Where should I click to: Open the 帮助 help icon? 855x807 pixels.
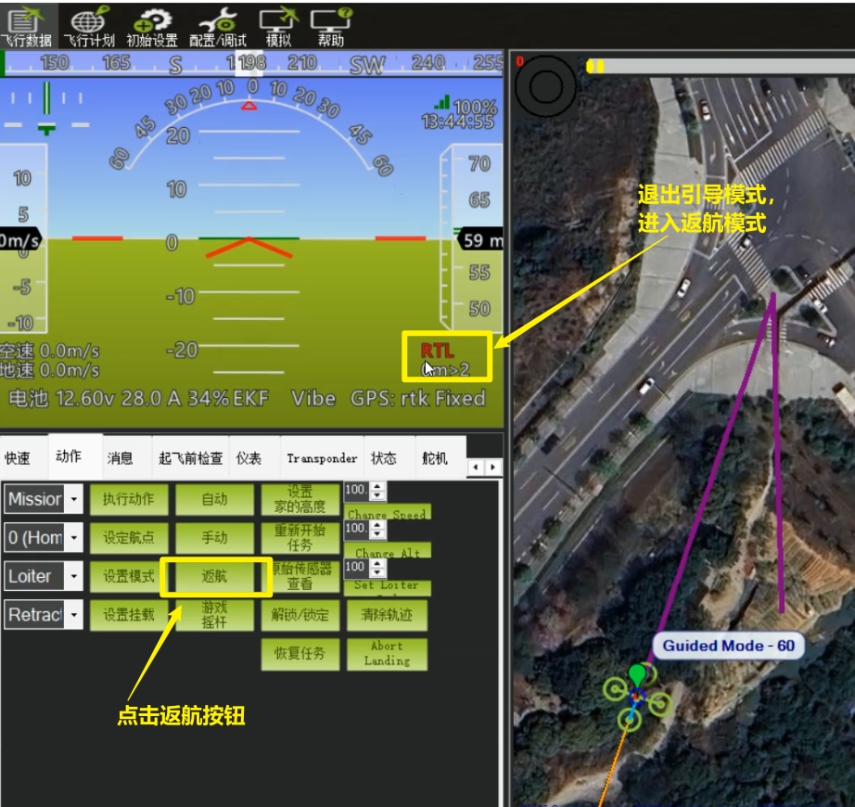coord(331,25)
